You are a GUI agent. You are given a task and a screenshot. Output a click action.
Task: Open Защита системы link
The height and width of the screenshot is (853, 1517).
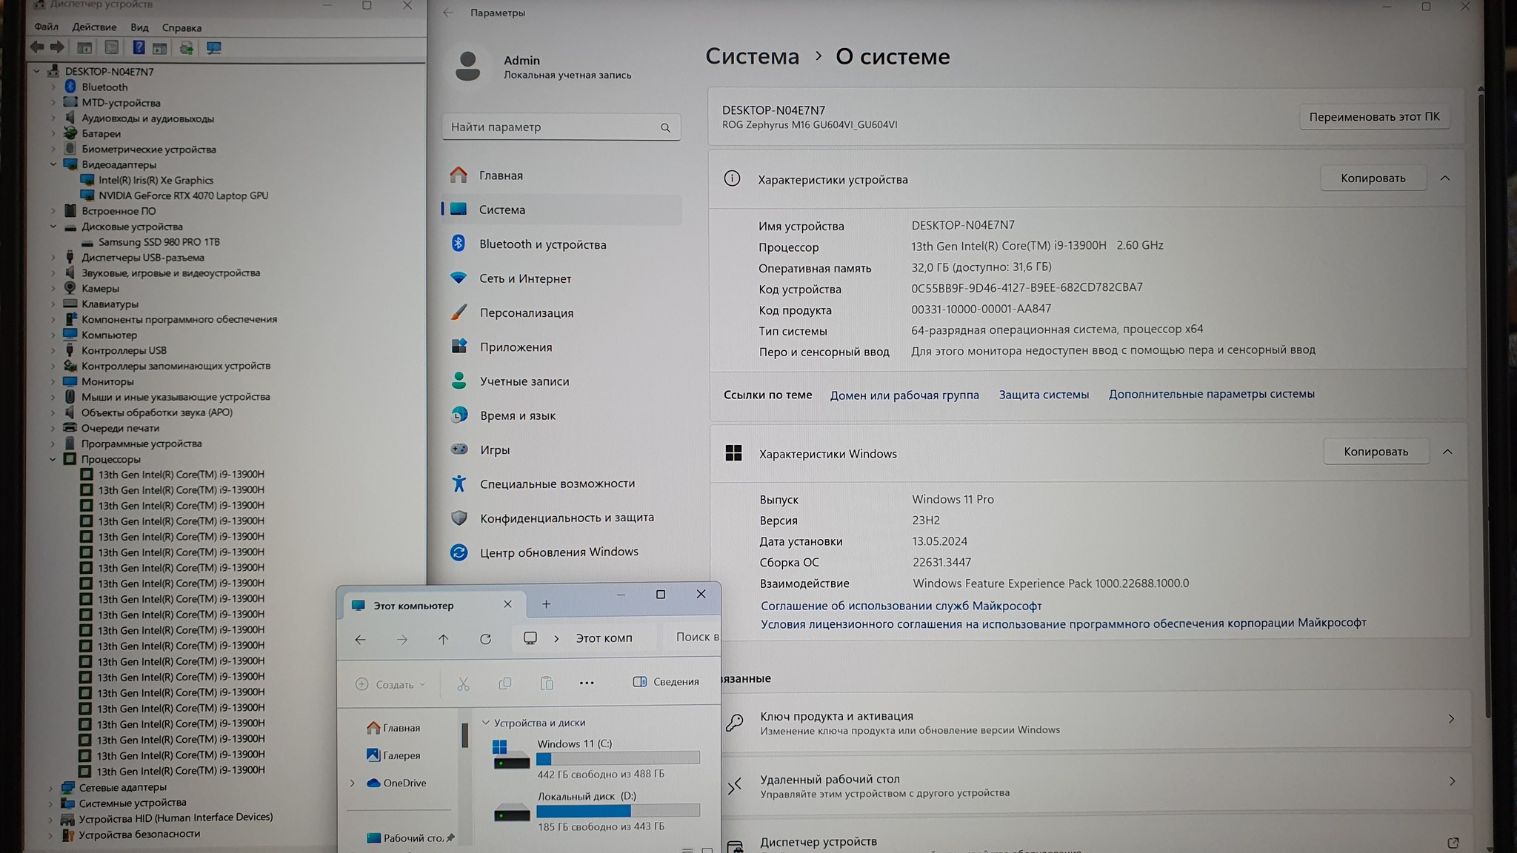point(1043,395)
